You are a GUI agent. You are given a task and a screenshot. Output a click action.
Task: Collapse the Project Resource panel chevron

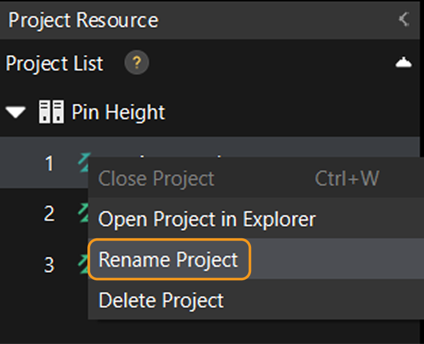404,20
